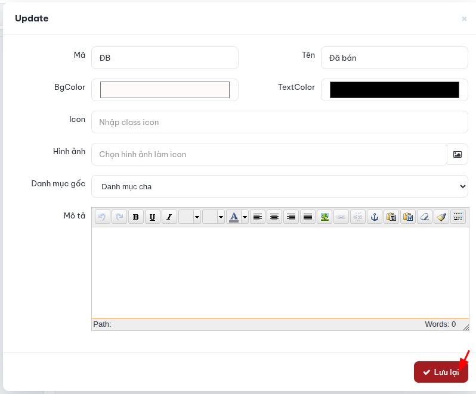Focus the Mã input field
Viewport: 476px width, 394px height.
[165, 58]
